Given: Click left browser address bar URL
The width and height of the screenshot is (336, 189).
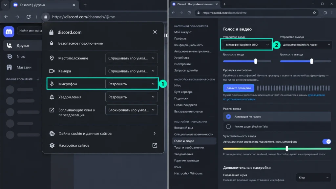Looking at the screenshot, I should pos(84,17).
